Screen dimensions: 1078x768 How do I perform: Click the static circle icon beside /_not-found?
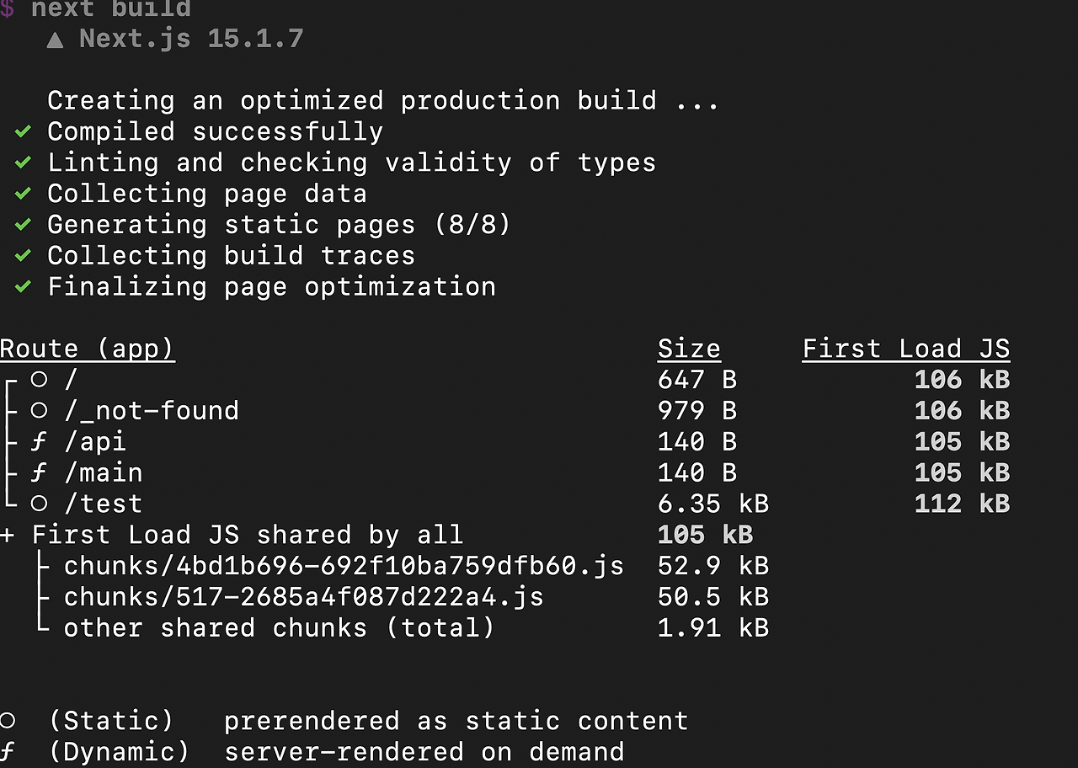[x=39, y=410]
